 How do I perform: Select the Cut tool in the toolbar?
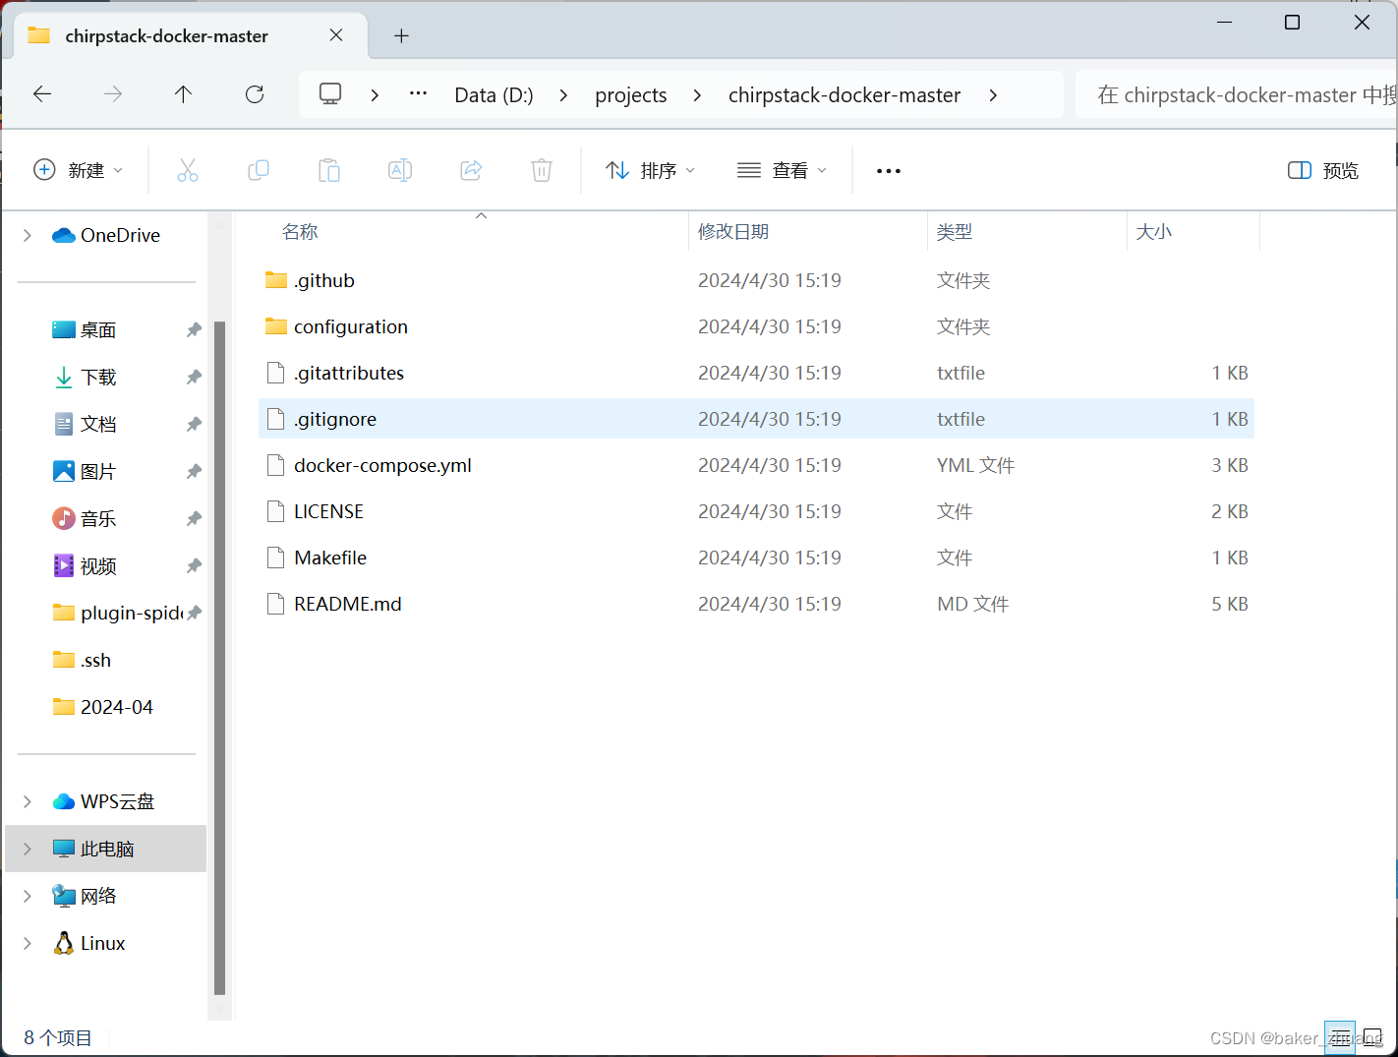[188, 169]
